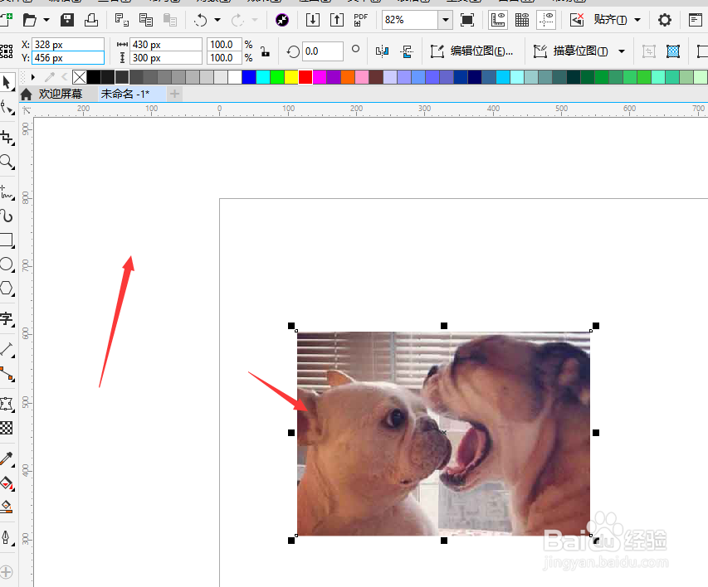708x587 pixels.
Task: Select the Ellipse tool
Action: point(7,264)
